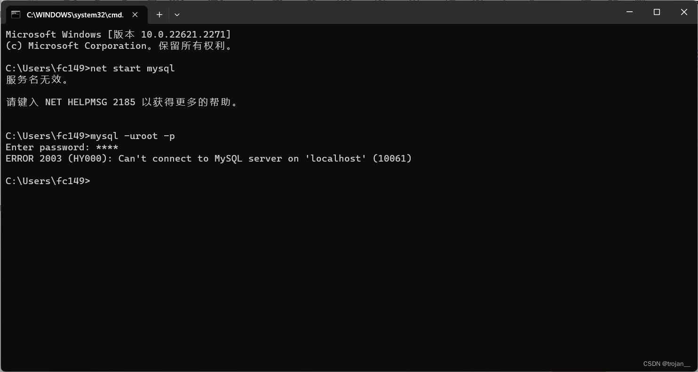Close the cmd.exe tab with its X
698x372 pixels.
pos(135,15)
